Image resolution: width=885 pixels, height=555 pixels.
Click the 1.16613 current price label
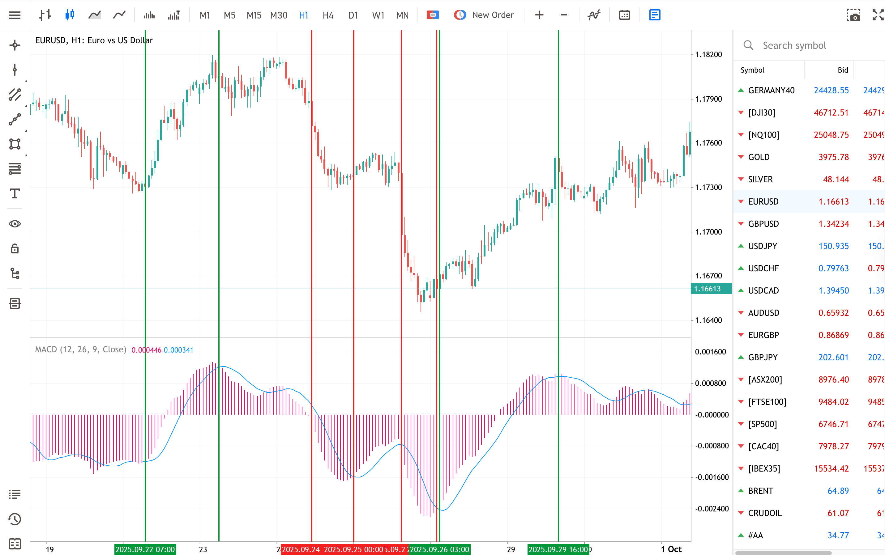(x=711, y=289)
